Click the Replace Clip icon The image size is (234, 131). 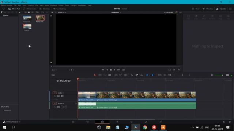(125, 75)
